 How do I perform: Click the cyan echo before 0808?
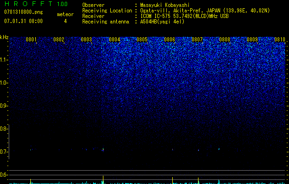[219, 149]
